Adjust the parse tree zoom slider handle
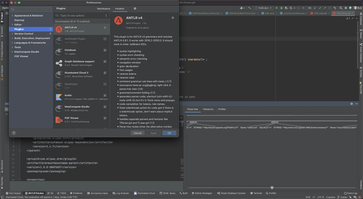Viewport: 363px width, 199px height. point(272,188)
